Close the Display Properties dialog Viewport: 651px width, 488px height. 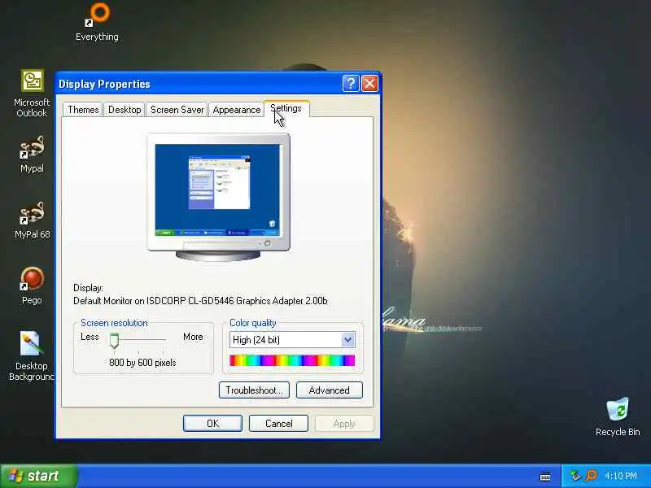pyautogui.click(x=369, y=84)
